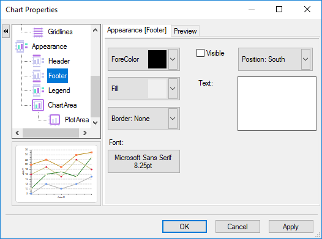Click the PlotArea icon in the tree
The height and width of the screenshot is (239, 322).
(54, 120)
